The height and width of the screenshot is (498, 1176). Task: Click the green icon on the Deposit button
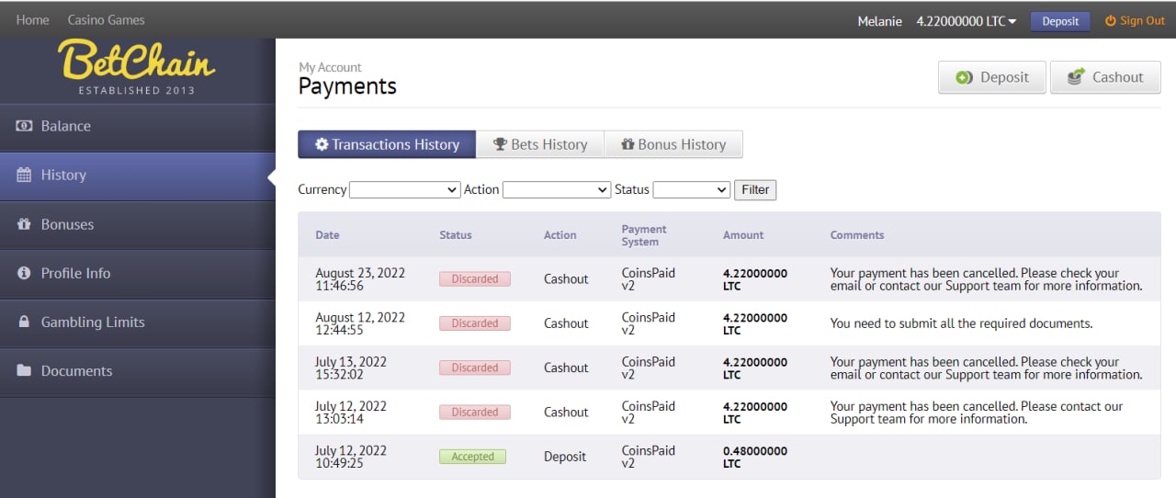(x=964, y=77)
